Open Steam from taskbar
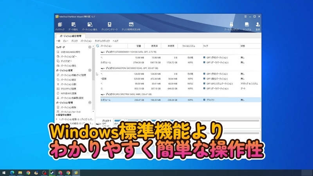Screen dimensions: 313x176 tap(52, 172)
